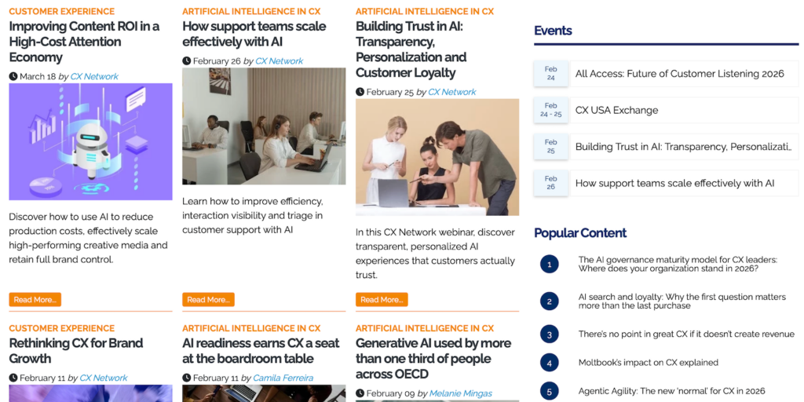The image size is (804, 402).
Task: Click number 5 badge in Popular Content
Action: pos(549,391)
